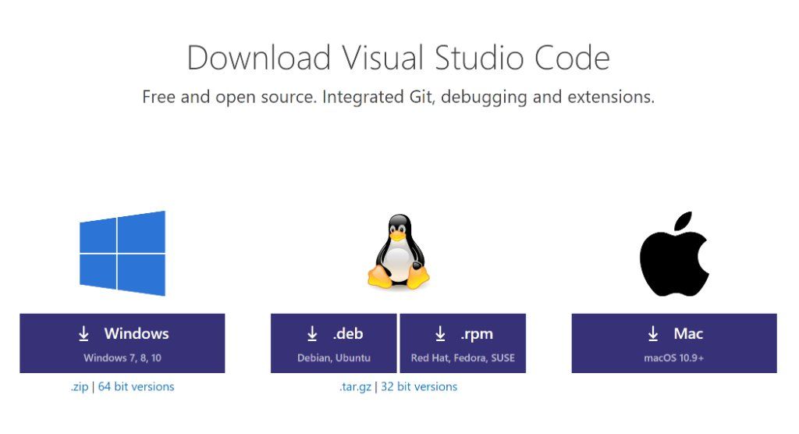Click the "Download Visual Studio Code" heading

tap(398, 59)
